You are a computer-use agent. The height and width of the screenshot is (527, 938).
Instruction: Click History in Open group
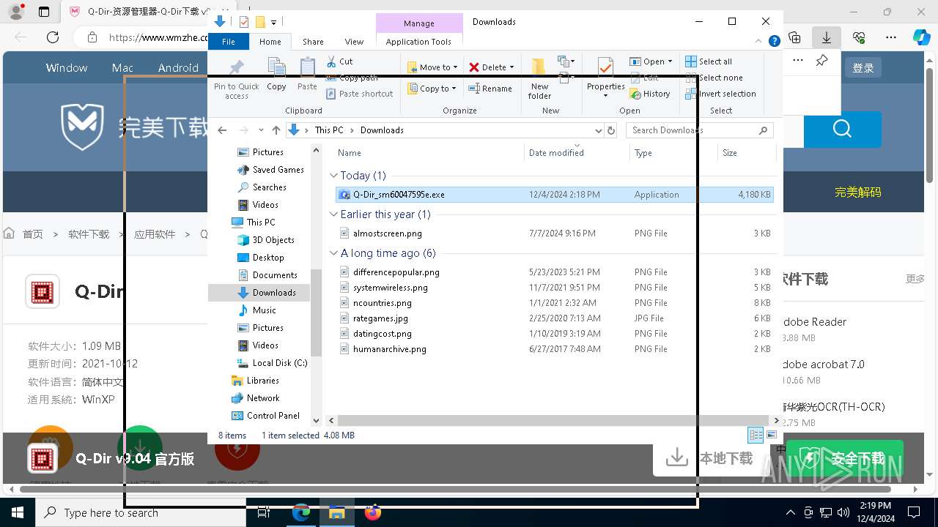[x=650, y=94]
